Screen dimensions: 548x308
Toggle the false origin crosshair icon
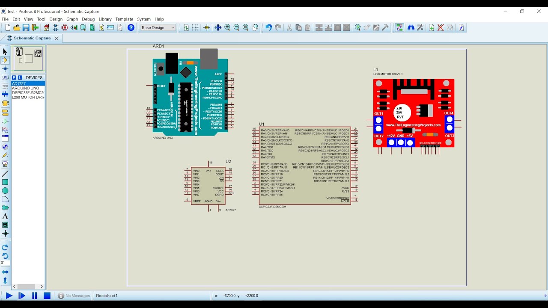[x=207, y=27]
